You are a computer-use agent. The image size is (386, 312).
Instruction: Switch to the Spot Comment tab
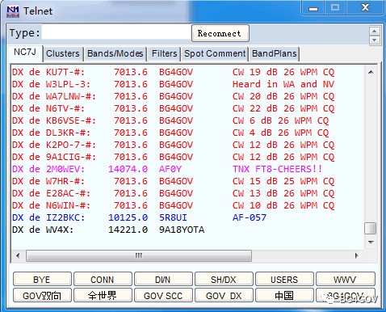tap(215, 53)
